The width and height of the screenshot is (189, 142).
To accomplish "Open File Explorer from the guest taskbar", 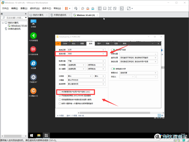I will coord(39,135).
